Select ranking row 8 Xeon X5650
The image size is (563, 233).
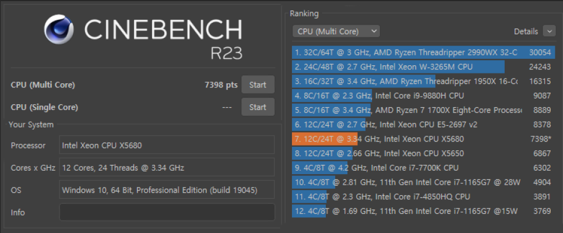tap(424, 153)
